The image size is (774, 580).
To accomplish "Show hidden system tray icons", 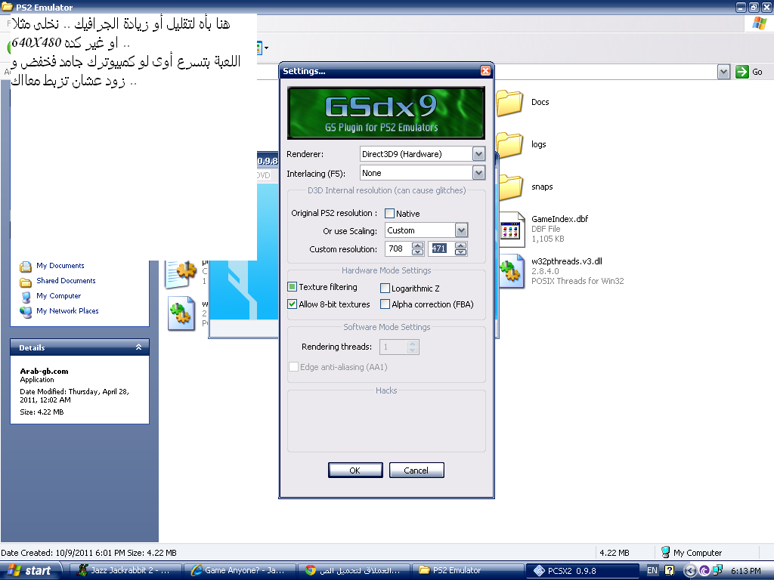I will pyautogui.click(x=691, y=571).
